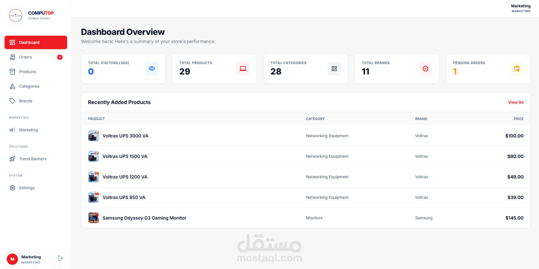Click the Pending Orders count 1
This screenshot has width=539, height=269.
pos(455,71)
